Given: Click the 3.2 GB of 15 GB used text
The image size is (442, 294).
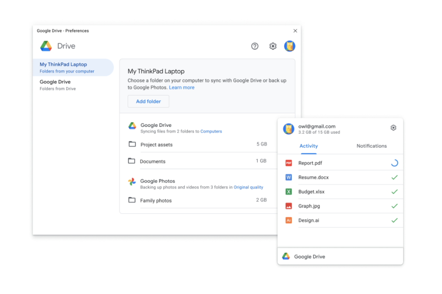Looking at the screenshot, I should tap(319, 132).
